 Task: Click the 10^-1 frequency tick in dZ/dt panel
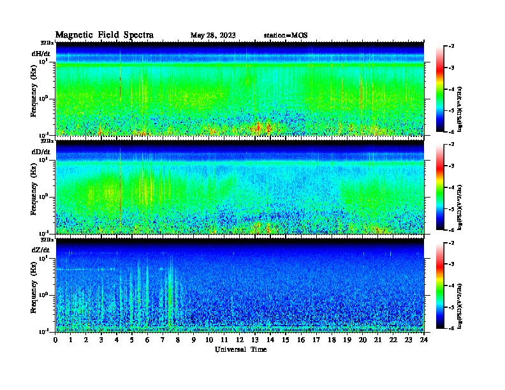pyautogui.click(x=43, y=331)
